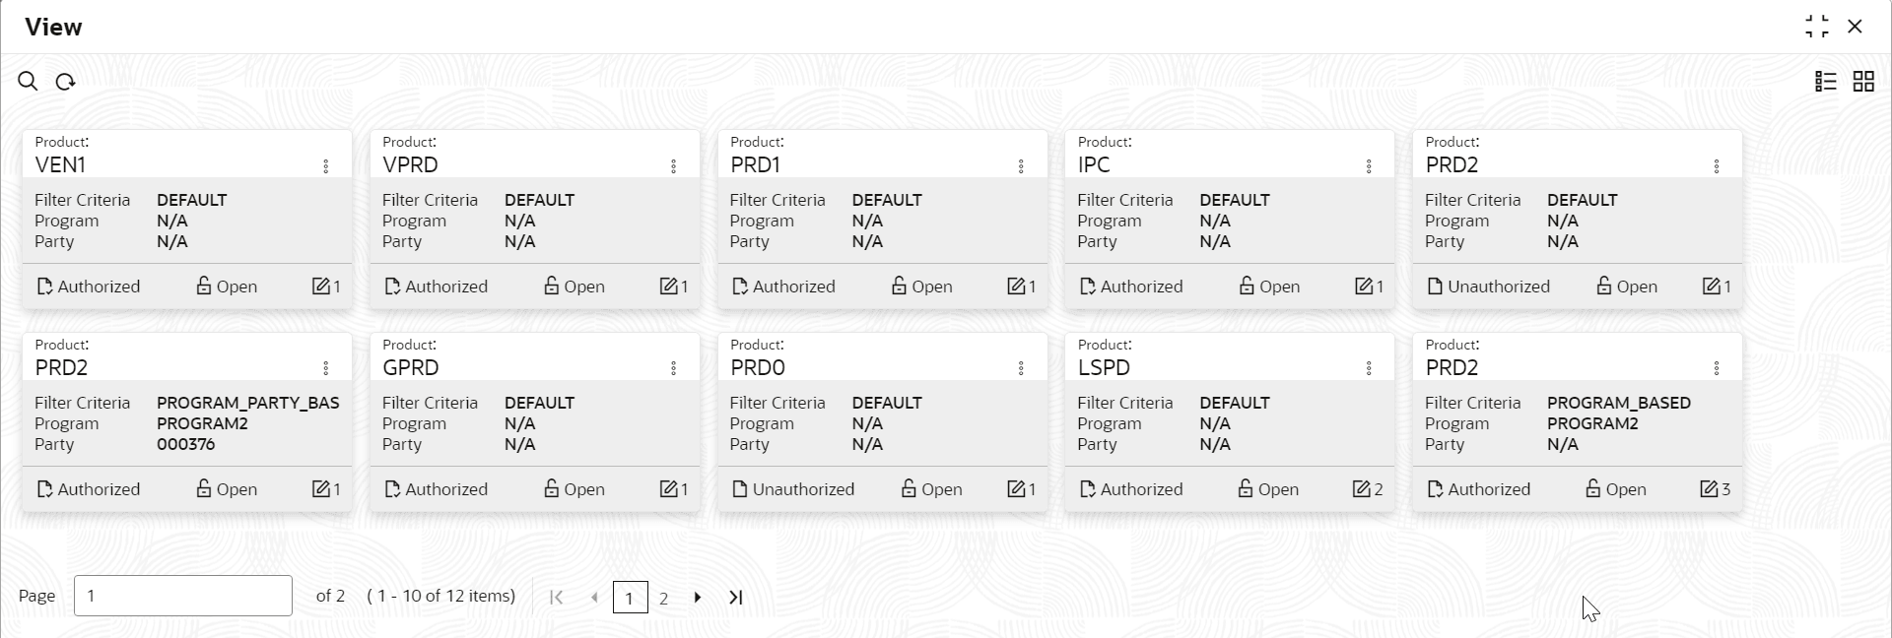Click the Authorized document icon on PRD1 card

[x=741, y=287]
